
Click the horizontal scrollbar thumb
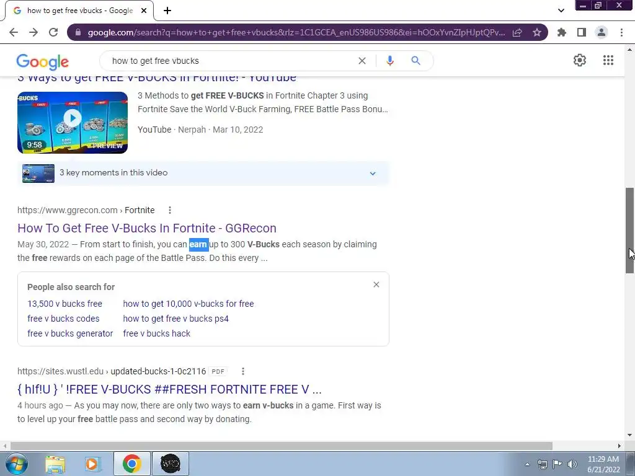(x=282, y=446)
